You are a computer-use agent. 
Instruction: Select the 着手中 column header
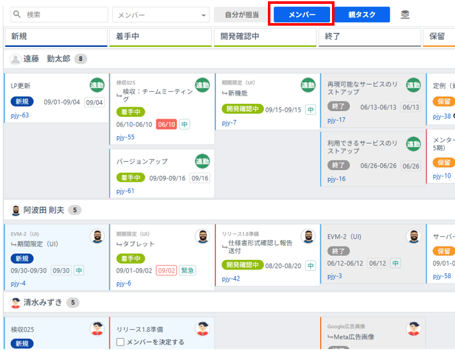tap(160, 37)
